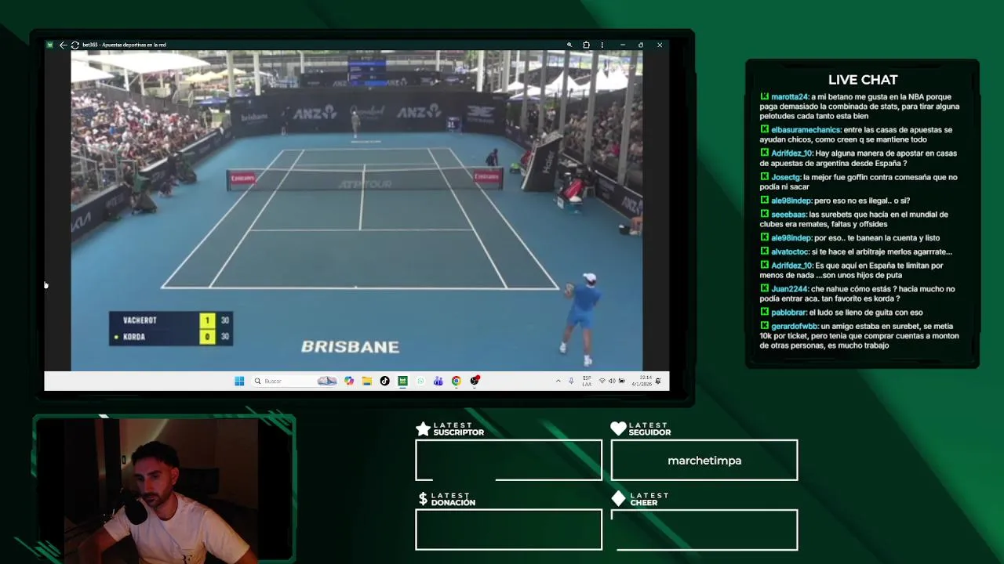
Task: Click username gerardofwbb in chat
Action: [x=795, y=326]
